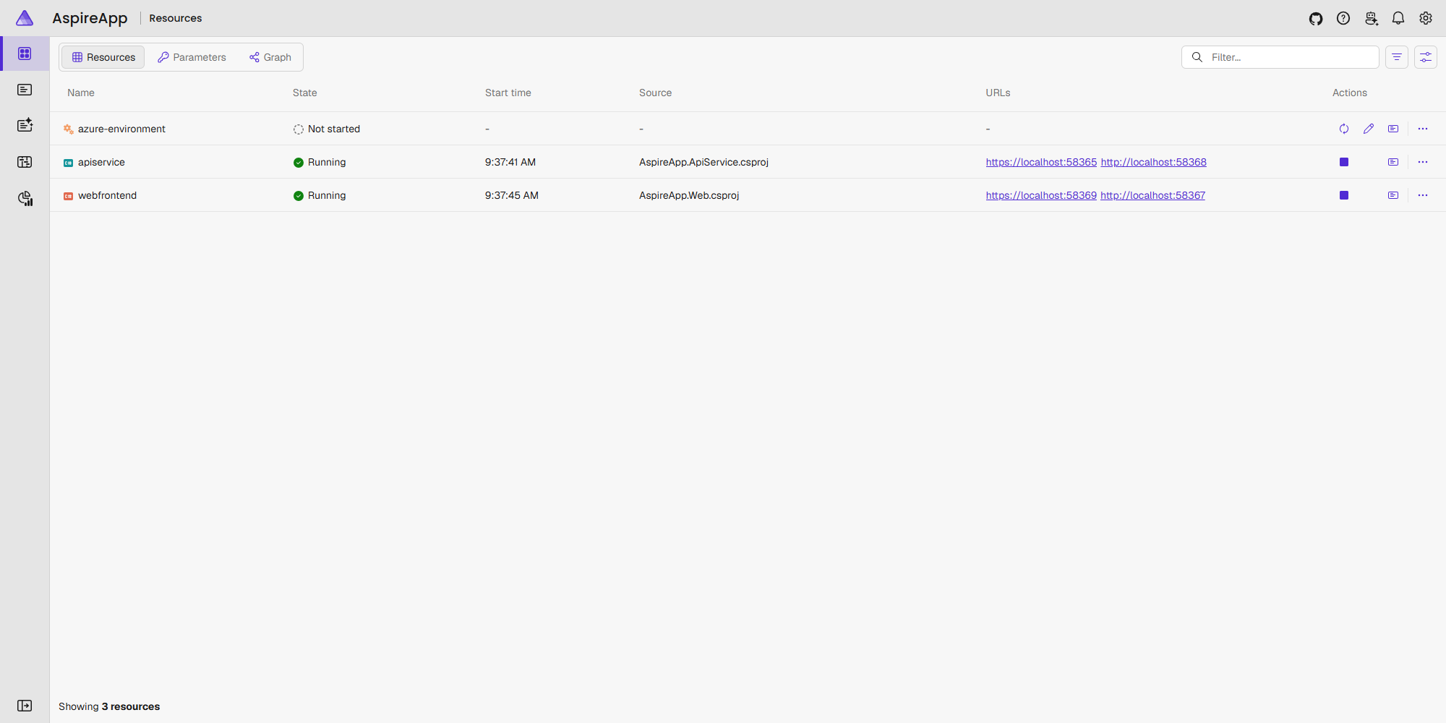Click the Running state of apiservice

pos(327,162)
